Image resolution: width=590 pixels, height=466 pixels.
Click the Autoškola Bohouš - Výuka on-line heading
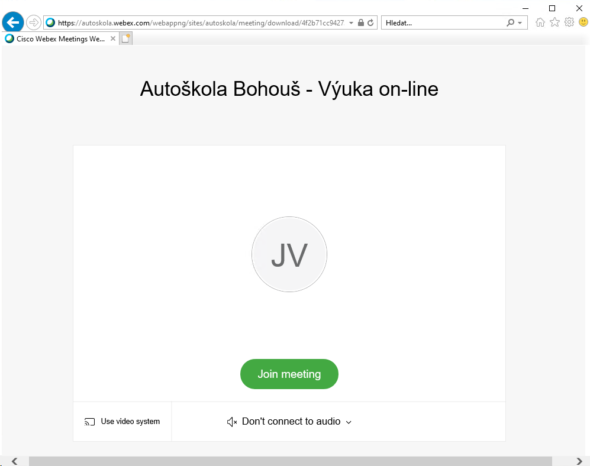click(x=289, y=89)
